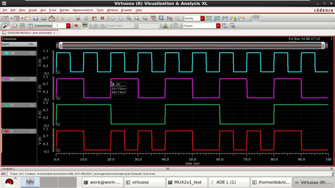Toggle the info balloon button in toolbar

[x=85, y=26]
